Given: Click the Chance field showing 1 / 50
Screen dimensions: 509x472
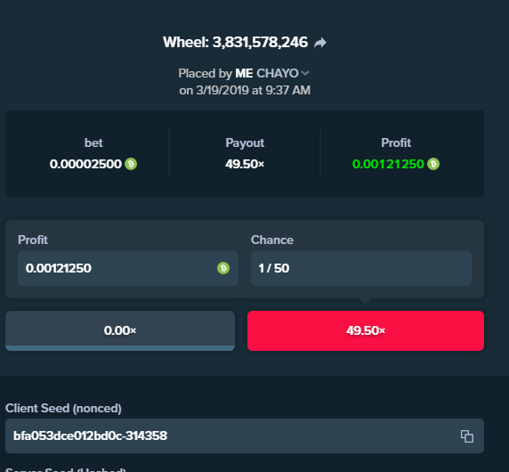Looking at the screenshot, I should point(361,268).
